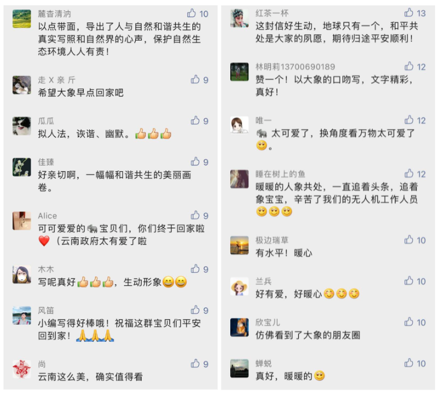The height and width of the screenshot is (395, 438).
Task: Open the username 极边瑞草
Action: (272, 240)
